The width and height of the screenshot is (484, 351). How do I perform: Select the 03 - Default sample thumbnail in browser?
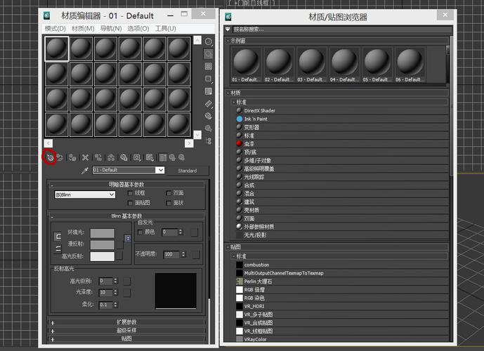pyautogui.click(x=313, y=63)
